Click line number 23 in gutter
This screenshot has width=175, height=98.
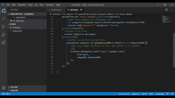click(x=52, y=43)
